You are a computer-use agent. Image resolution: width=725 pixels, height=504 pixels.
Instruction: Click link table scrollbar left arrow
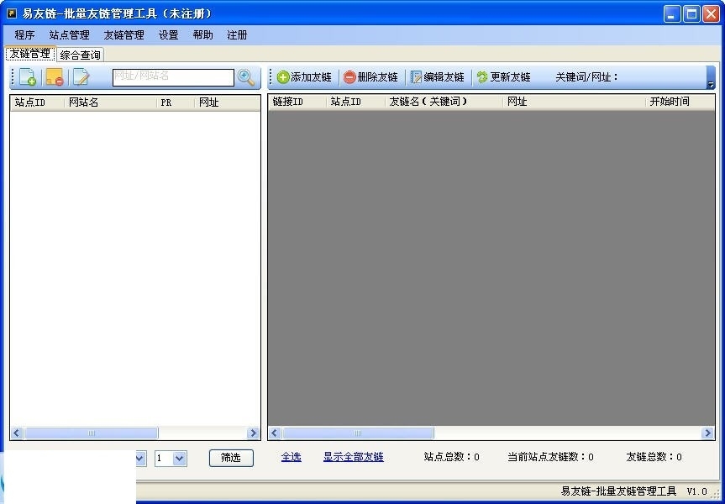tap(275, 433)
